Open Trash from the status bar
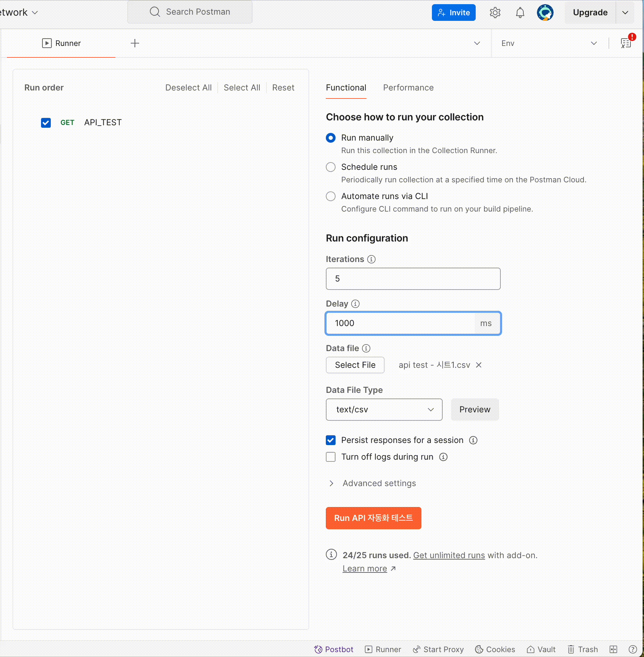The height and width of the screenshot is (657, 644). (x=582, y=649)
